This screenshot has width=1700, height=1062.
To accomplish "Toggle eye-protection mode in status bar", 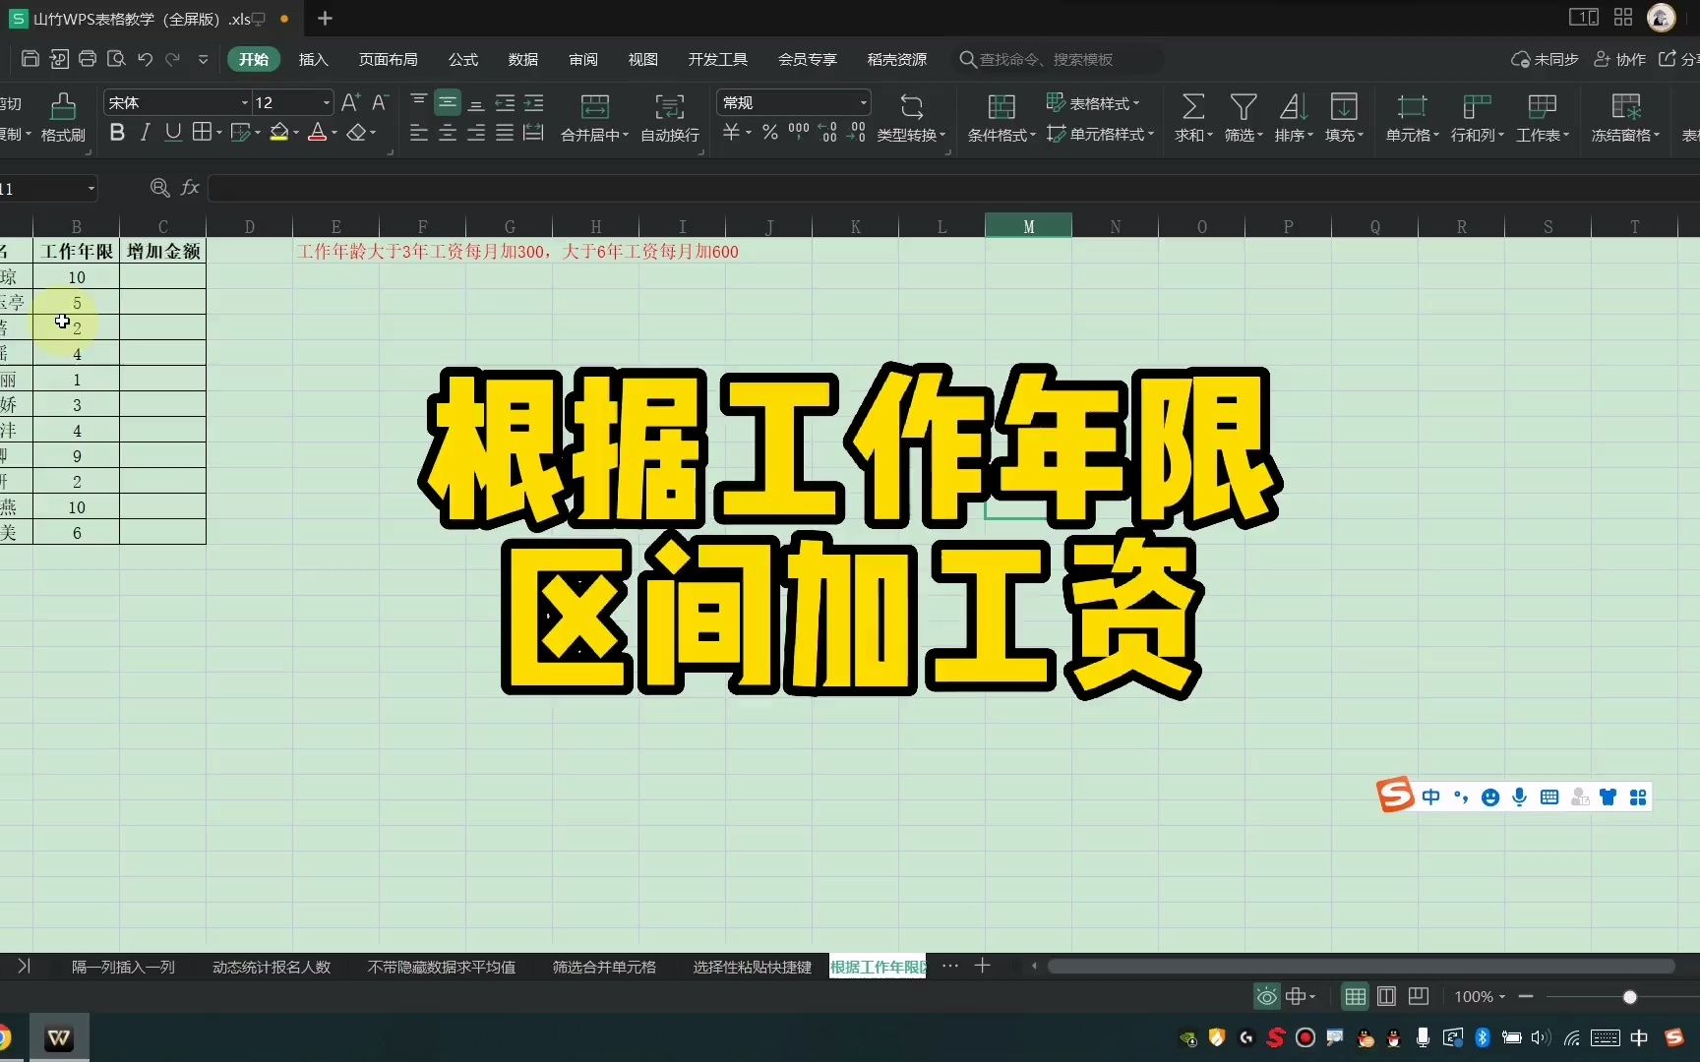I will (1265, 996).
